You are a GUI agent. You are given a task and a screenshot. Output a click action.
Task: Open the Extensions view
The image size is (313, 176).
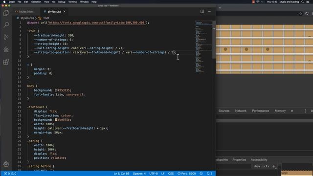point(6,62)
